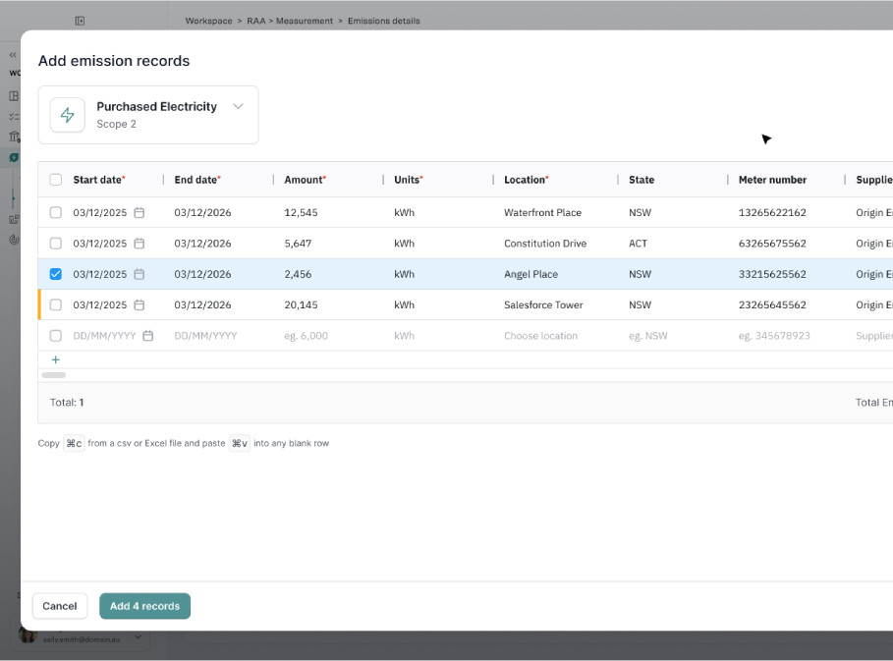Click the plus icon to add a new row
Image resolution: width=893 pixels, height=661 pixels.
coord(56,359)
